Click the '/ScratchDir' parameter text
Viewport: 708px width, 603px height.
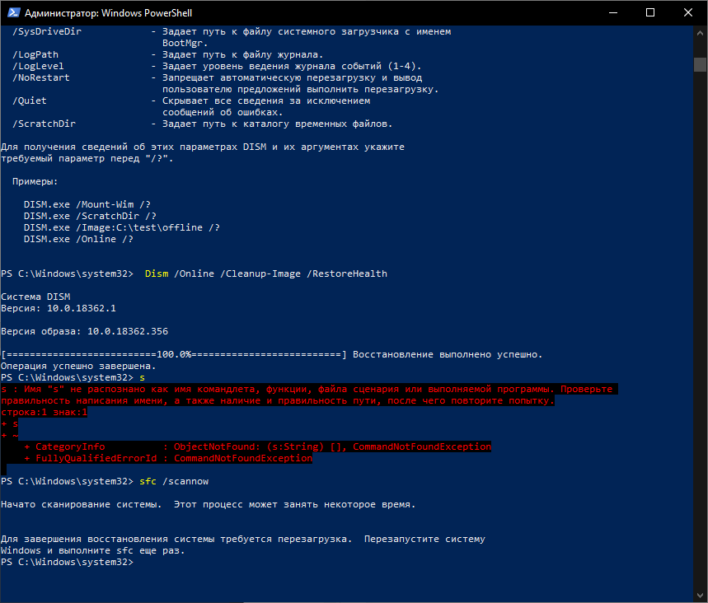[45, 124]
